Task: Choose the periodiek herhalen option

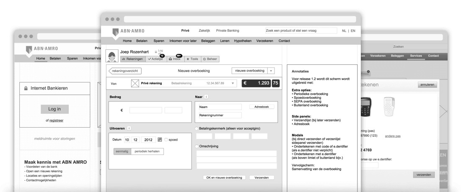Action: click(x=147, y=151)
